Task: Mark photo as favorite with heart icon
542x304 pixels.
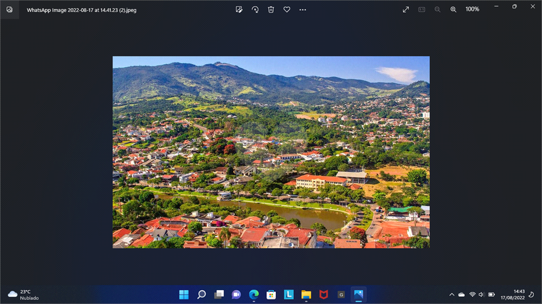Action: [x=287, y=10]
